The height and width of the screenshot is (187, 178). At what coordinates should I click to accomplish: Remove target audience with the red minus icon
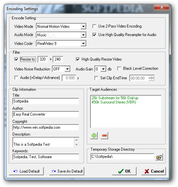[x=104, y=136]
